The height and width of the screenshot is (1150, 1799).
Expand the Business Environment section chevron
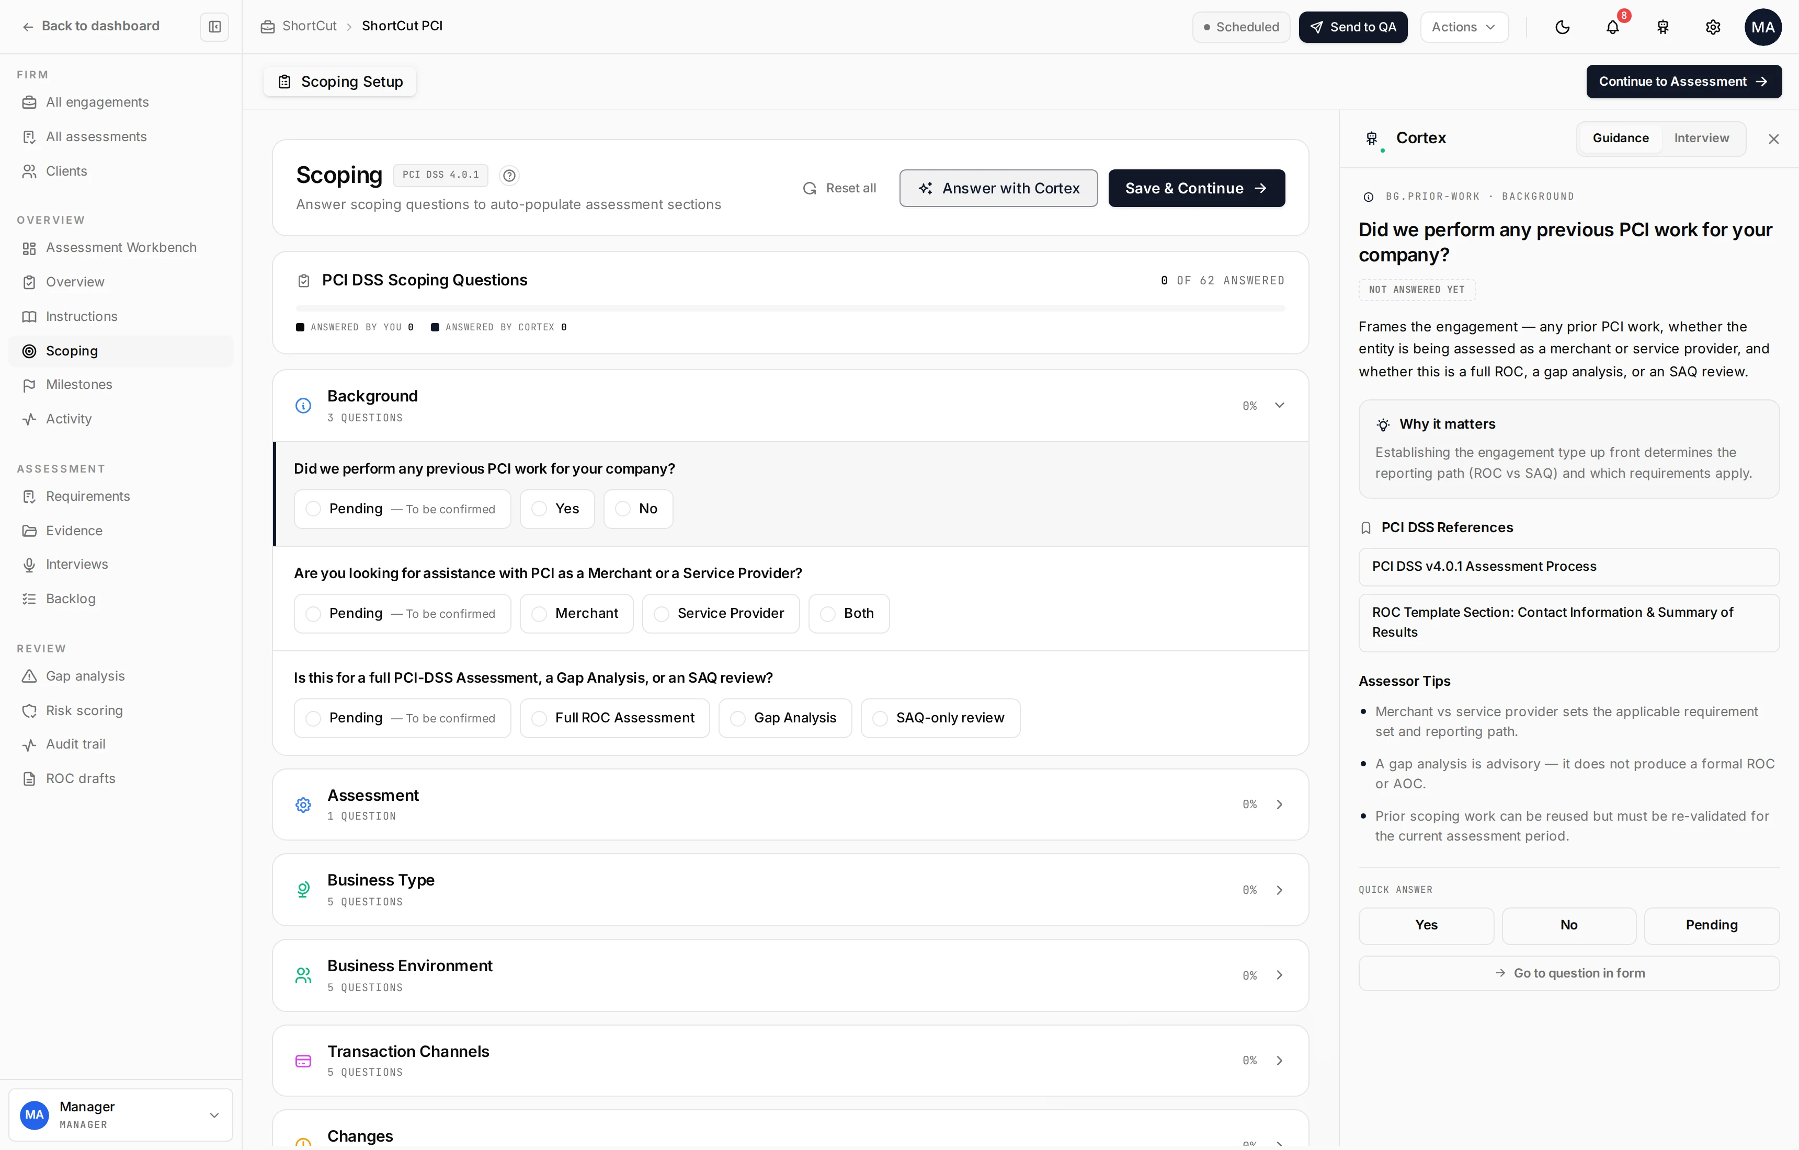(1279, 975)
